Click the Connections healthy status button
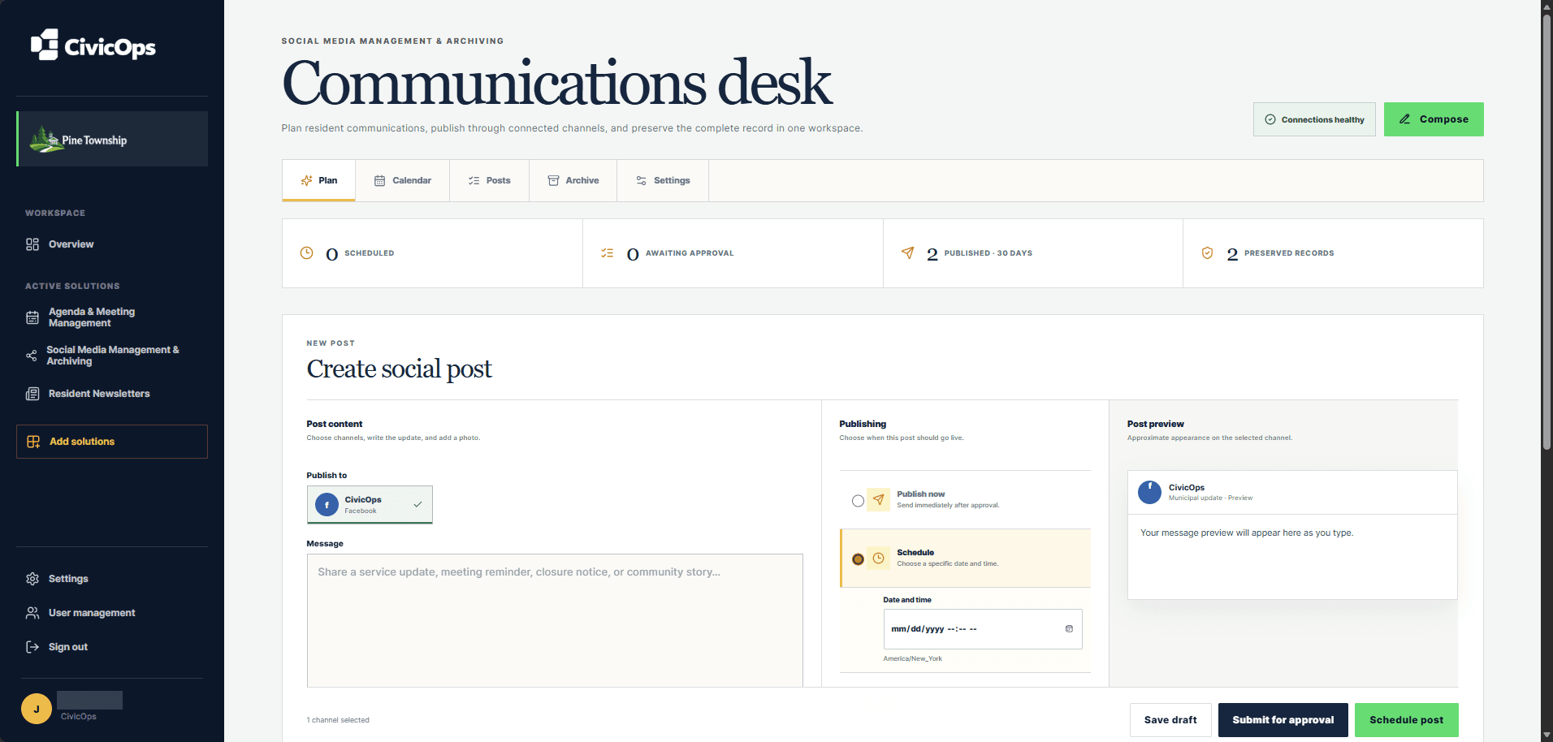 1314,119
